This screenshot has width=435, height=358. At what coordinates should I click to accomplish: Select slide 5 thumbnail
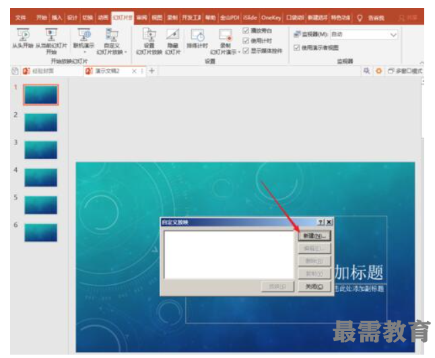(x=41, y=205)
